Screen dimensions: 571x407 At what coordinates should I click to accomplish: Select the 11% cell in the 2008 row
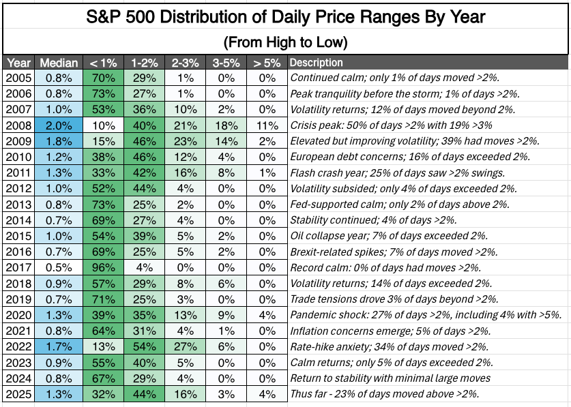point(267,125)
